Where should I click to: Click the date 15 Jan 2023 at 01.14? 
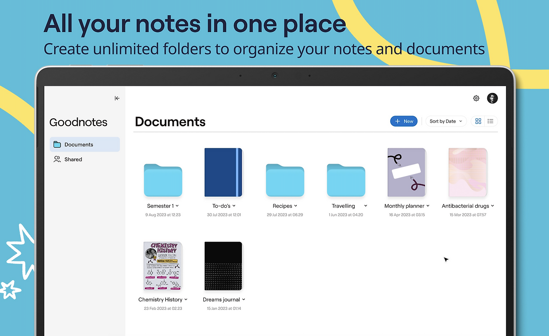[x=224, y=309]
